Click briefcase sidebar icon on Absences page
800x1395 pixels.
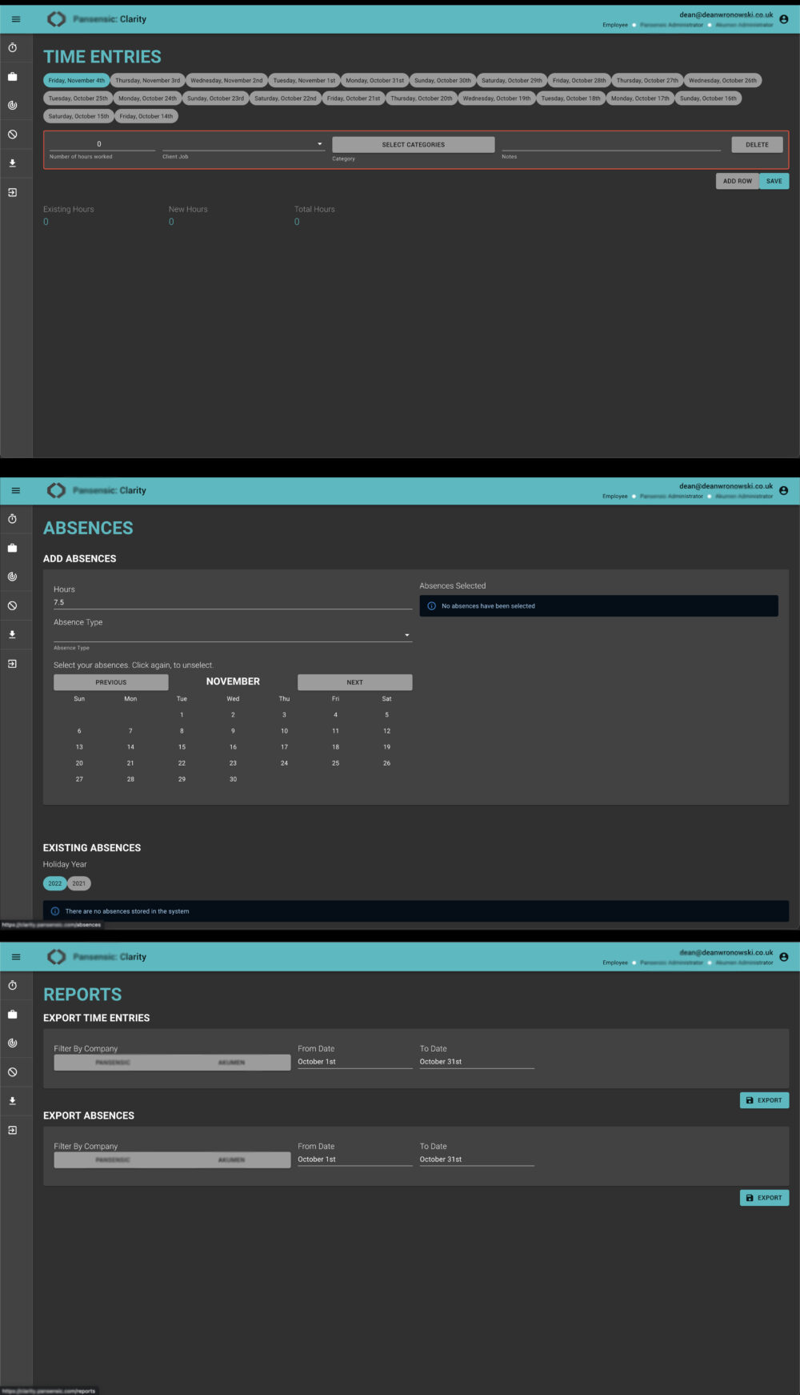(12, 549)
